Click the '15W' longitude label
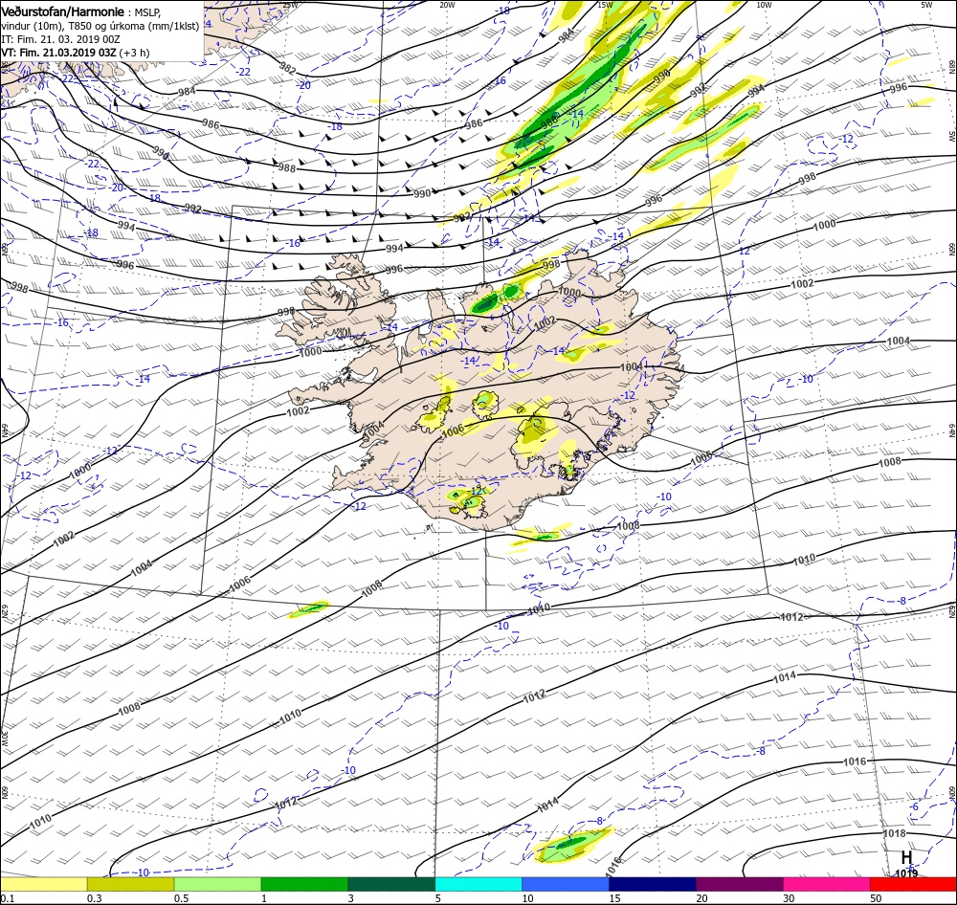This screenshot has width=957, height=905. click(x=606, y=5)
